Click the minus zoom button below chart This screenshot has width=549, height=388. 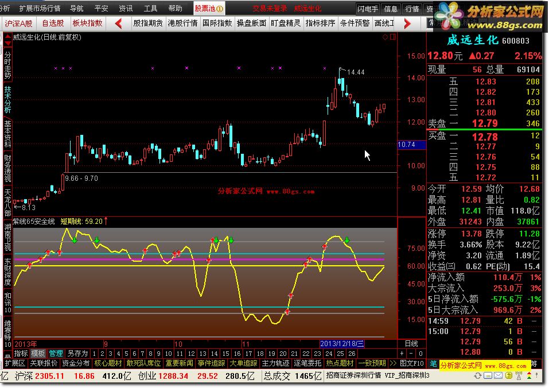click(x=411, y=354)
